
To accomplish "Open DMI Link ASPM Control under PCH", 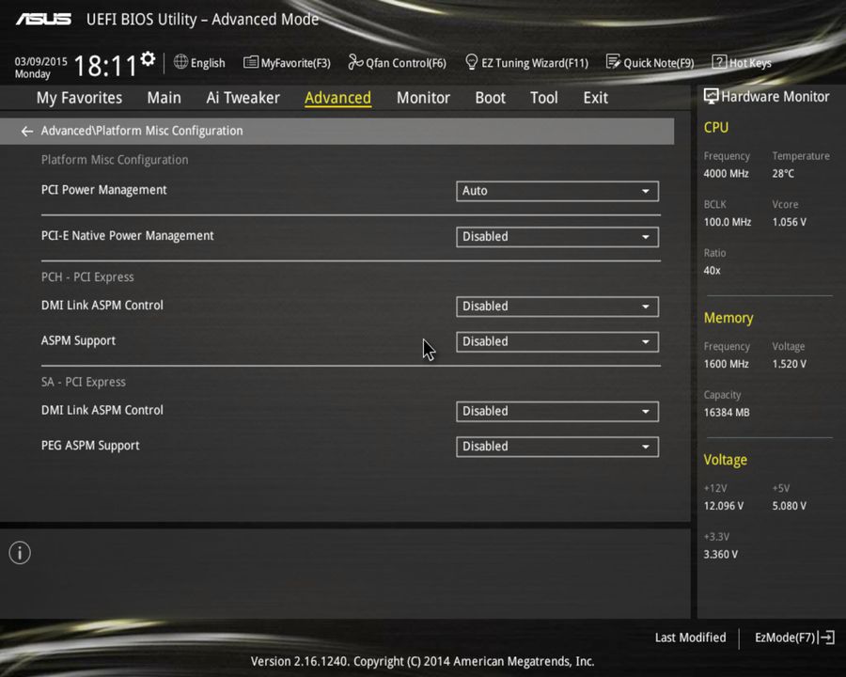I will tap(556, 306).
